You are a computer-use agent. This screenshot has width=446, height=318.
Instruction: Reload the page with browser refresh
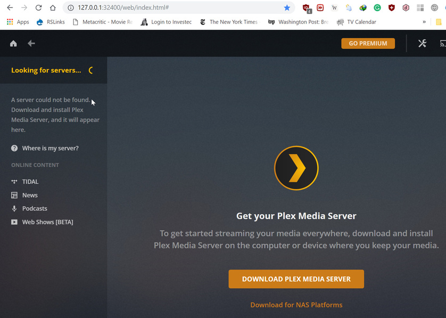point(38,7)
